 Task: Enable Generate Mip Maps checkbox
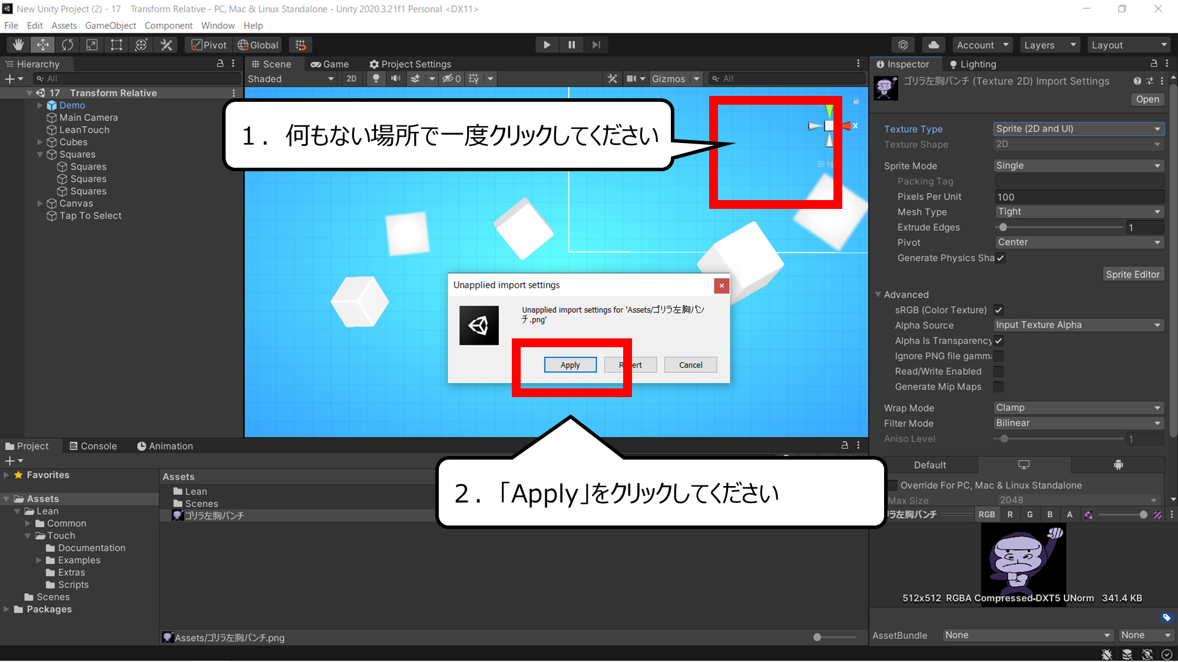[x=998, y=387]
